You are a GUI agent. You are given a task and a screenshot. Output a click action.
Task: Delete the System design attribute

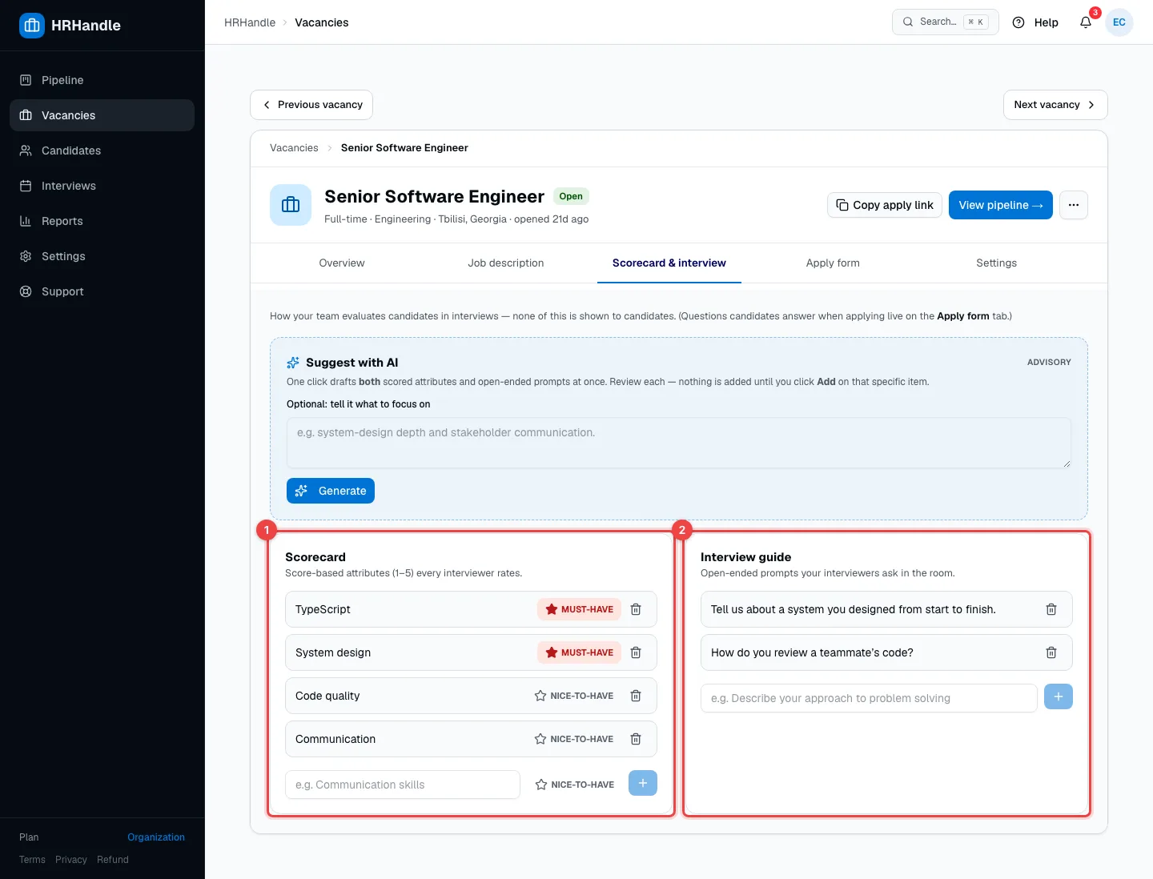click(x=636, y=652)
